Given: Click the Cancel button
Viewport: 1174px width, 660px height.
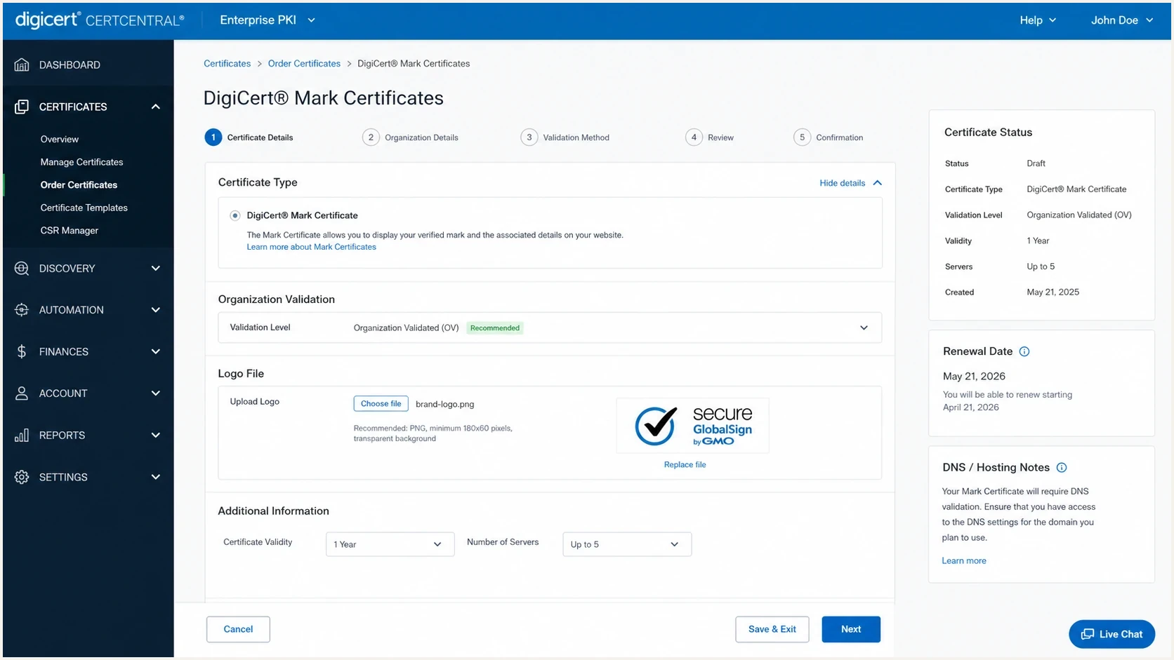Looking at the screenshot, I should coord(238,629).
